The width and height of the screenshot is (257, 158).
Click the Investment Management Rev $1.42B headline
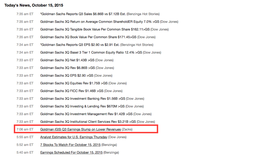[x=86, y=114]
